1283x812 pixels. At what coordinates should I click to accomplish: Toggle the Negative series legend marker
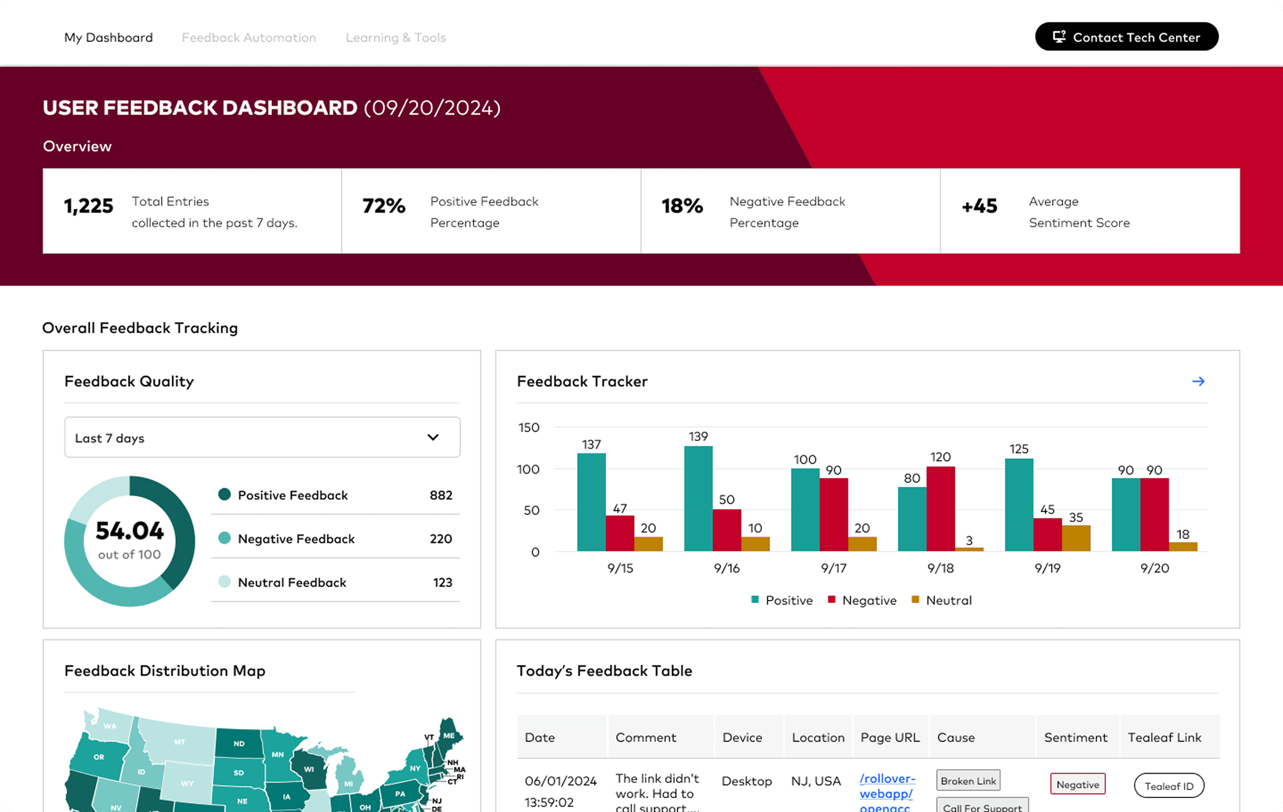tap(831, 599)
